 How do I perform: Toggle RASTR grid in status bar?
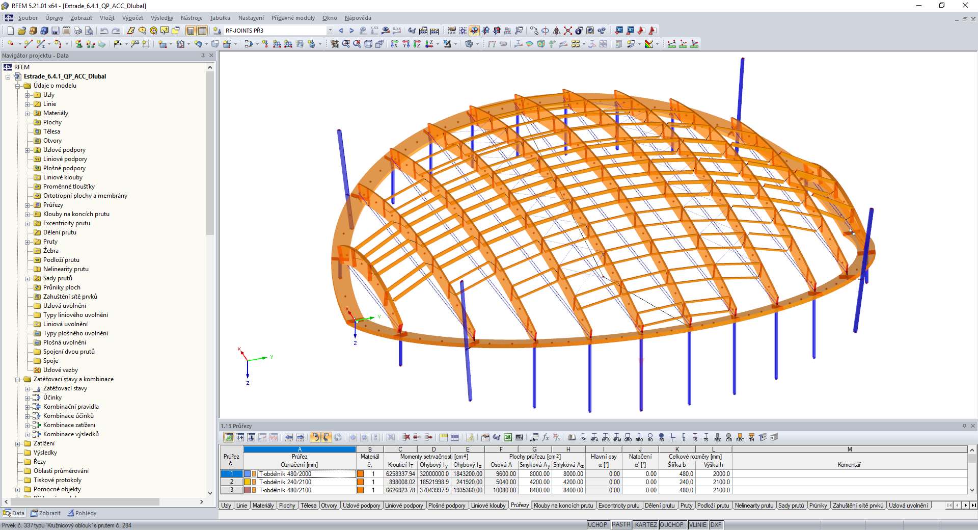click(621, 525)
